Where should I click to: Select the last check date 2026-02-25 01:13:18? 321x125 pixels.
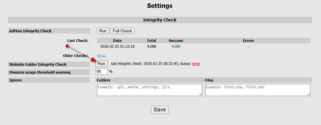click(x=117, y=46)
